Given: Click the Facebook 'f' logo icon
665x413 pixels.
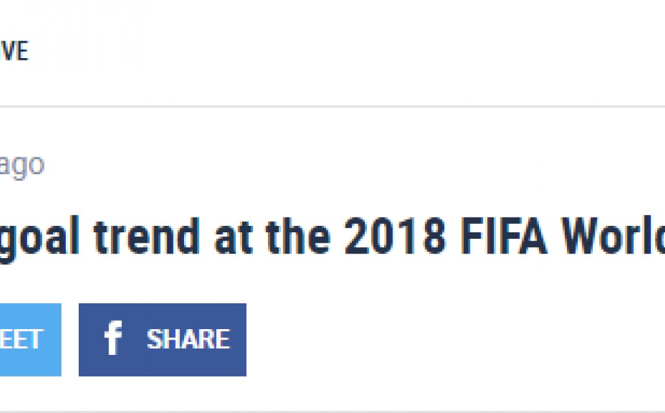Looking at the screenshot, I should tap(113, 338).
